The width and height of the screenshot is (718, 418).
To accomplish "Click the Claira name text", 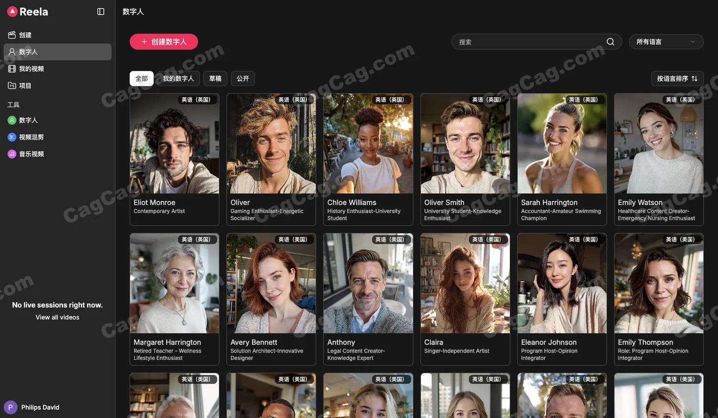I will coord(434,342).
